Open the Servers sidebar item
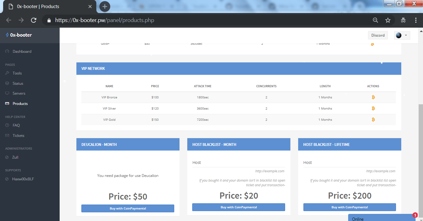 pyautogui.click(x=19, y=93)
